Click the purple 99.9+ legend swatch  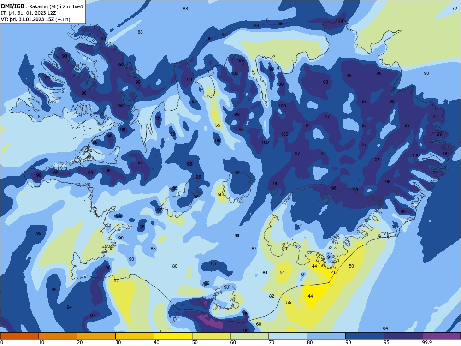(441, 336)
